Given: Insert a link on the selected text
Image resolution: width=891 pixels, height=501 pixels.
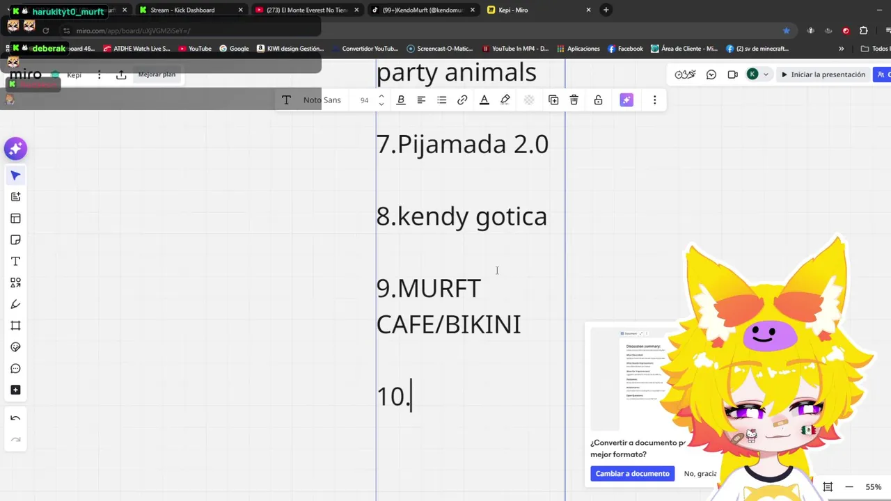Looking at the screenshot, I should [462, 100].
